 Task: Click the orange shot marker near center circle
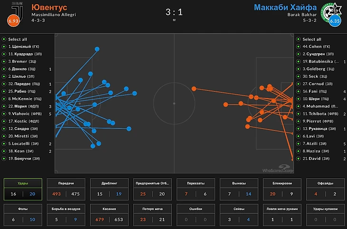pos(193,89)
